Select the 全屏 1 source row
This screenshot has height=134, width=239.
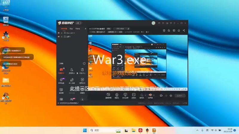coord(72,37)
